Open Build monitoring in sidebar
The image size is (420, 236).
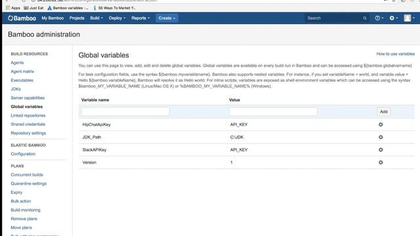(x=26, y=210)
